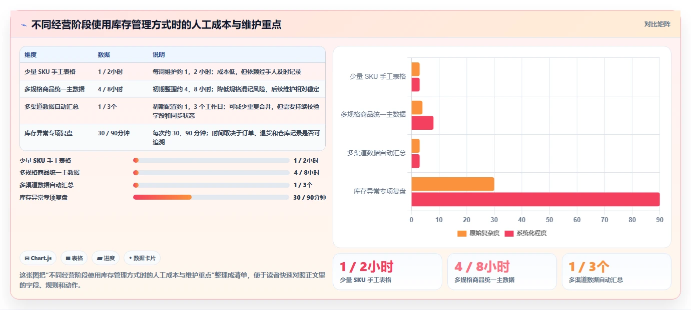
Task: Click the orange bar for 多规格商品统一主数据
Action: point(417,107)
